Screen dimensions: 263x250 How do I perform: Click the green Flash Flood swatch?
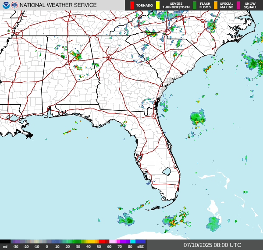tap(195, 5)
